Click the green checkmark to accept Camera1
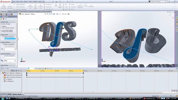The width and height of the screenshot is (178, 100). pyautogui.click(x=1, y=19)
